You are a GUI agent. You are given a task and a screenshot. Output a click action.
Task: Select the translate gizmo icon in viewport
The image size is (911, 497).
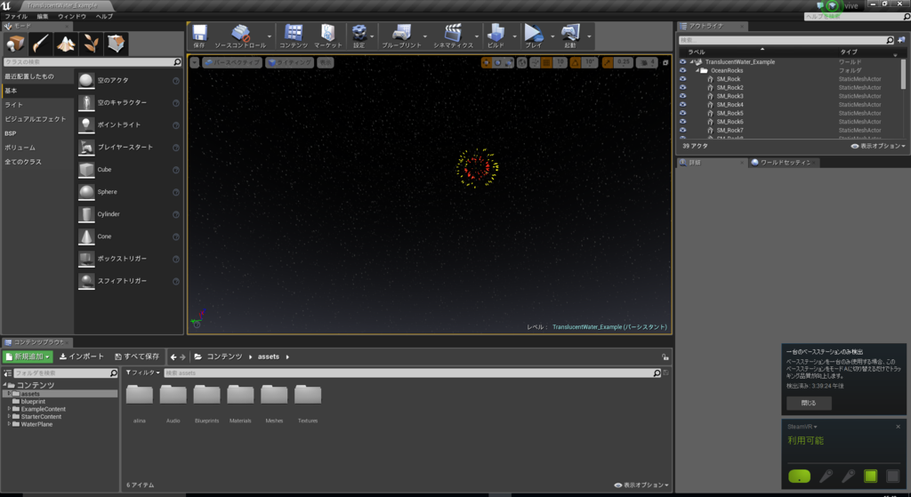(x=487, y=62)
